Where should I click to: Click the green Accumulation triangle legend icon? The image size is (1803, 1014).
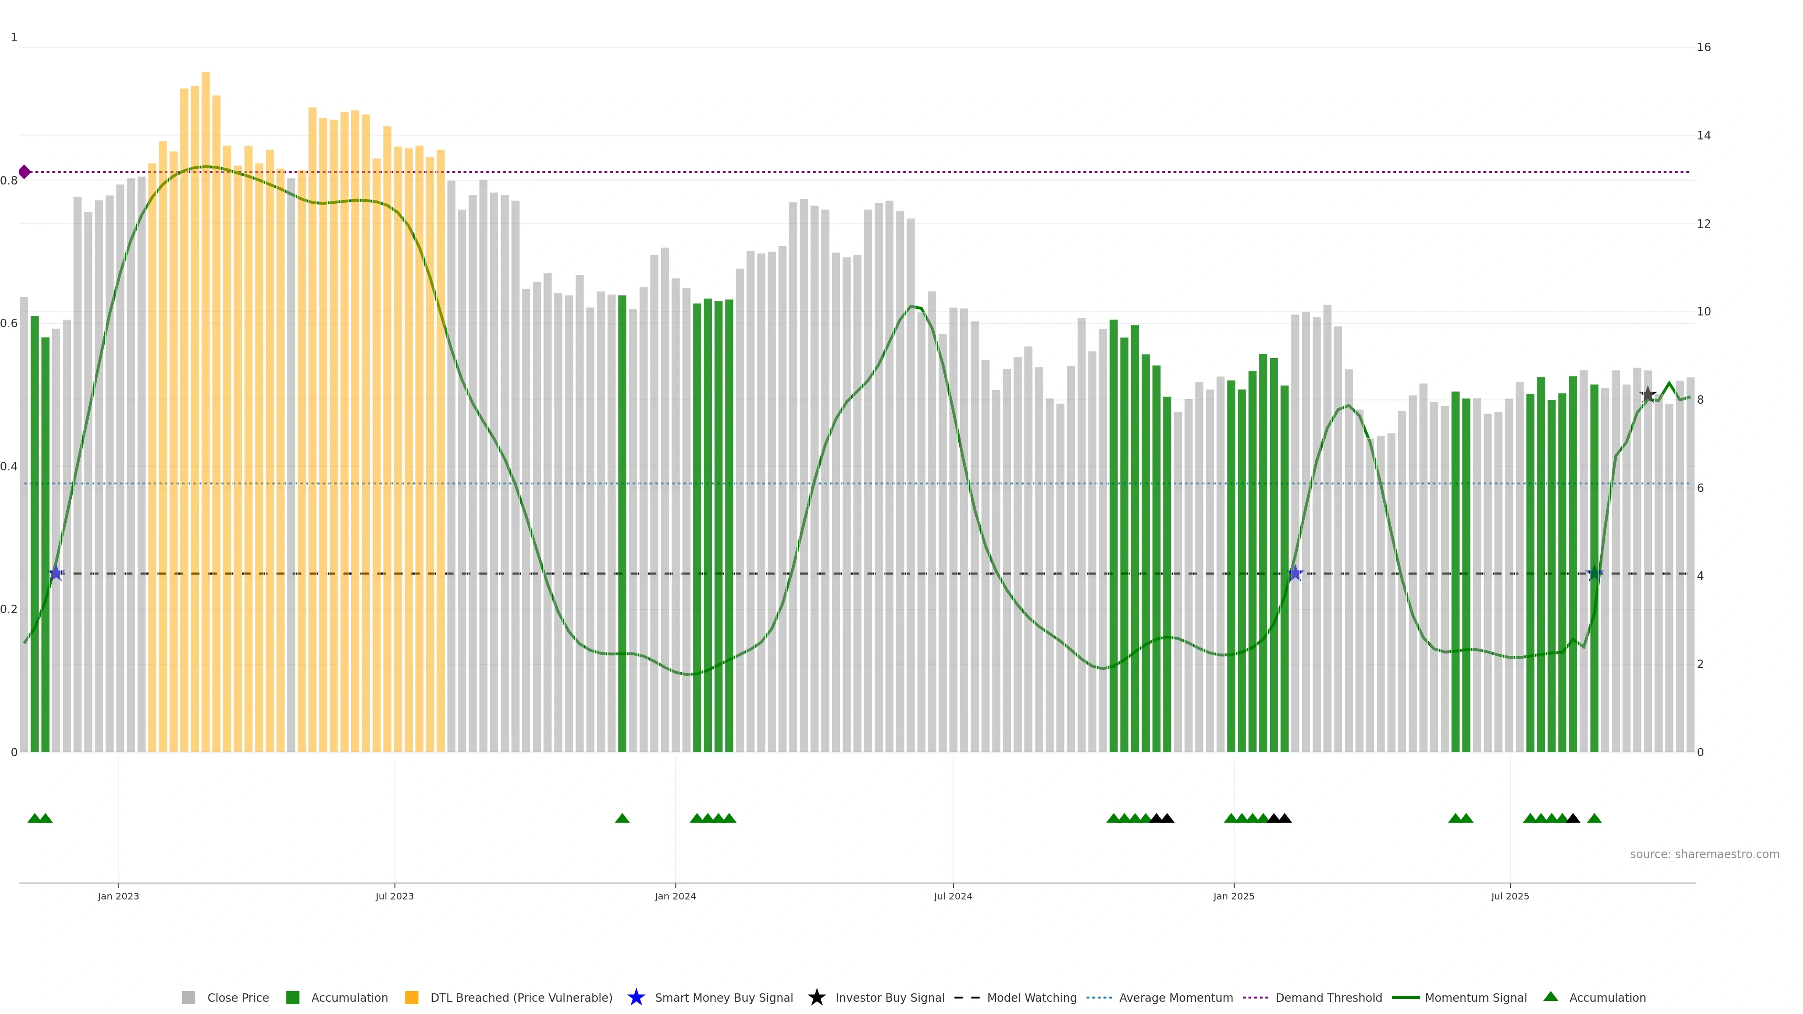(x=1550, y=997)
